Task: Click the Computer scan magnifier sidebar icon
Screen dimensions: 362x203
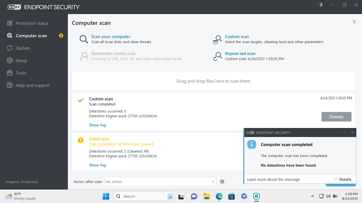Action: pos(10,36)
